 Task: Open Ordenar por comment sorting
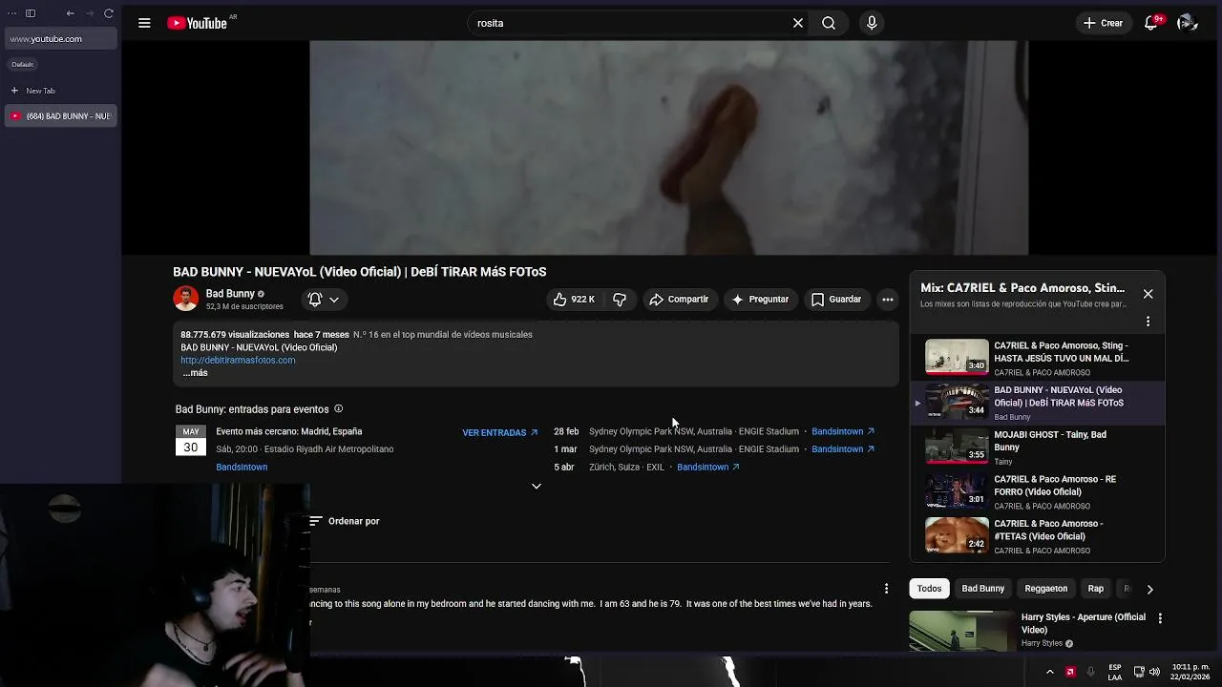(344, 521)
